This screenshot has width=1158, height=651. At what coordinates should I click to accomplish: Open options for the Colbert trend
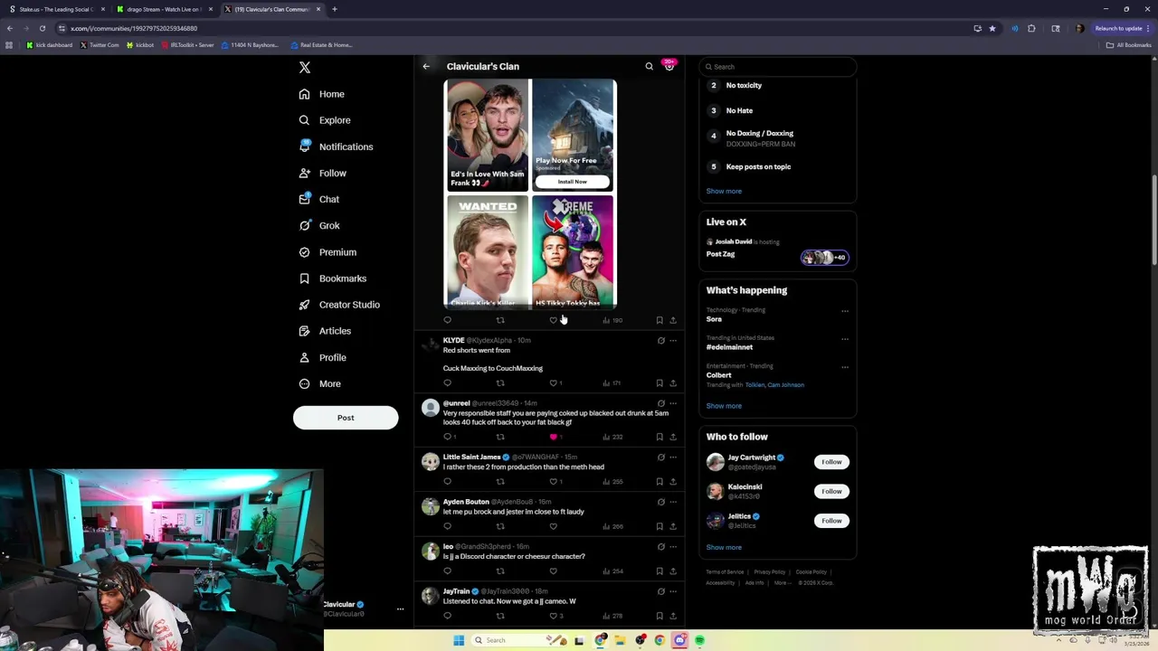pos(845,367)
